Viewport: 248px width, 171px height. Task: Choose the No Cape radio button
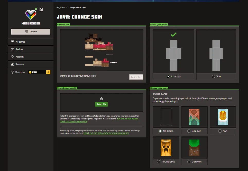pyautogui.click(x=160, y=131)
